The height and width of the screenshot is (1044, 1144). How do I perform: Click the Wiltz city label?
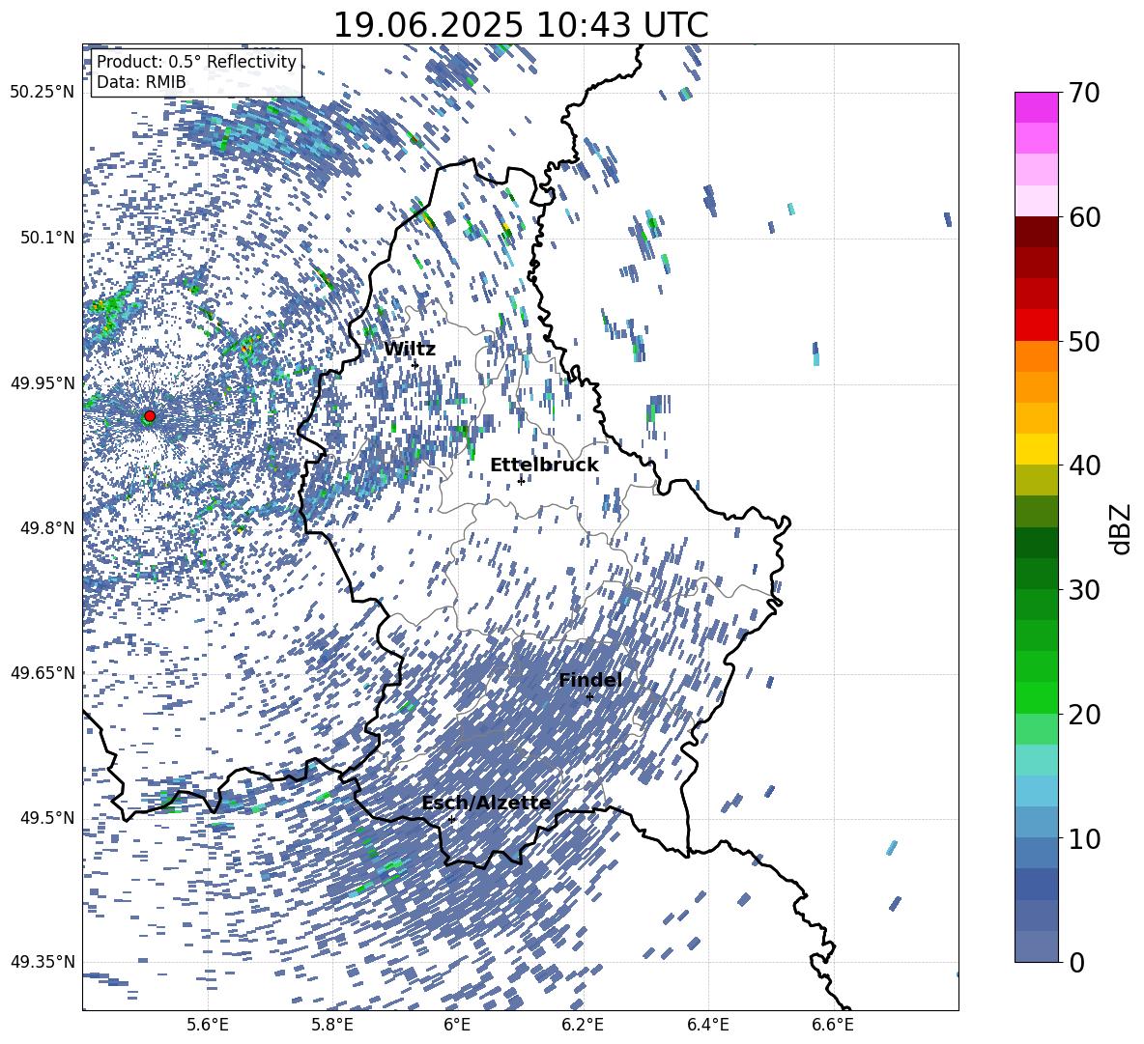coord(410,350)
